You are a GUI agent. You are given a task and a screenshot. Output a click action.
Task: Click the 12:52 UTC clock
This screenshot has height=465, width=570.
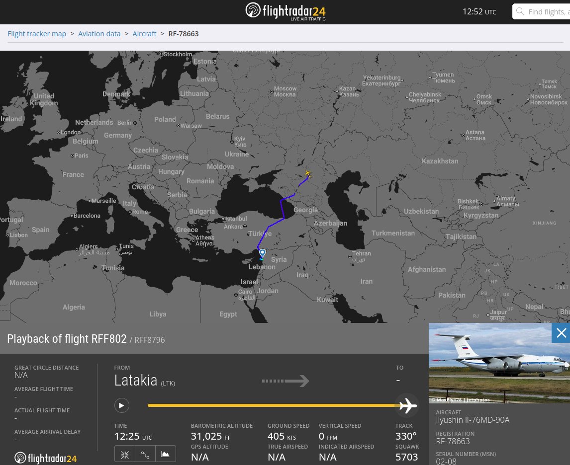coord(479,11)
